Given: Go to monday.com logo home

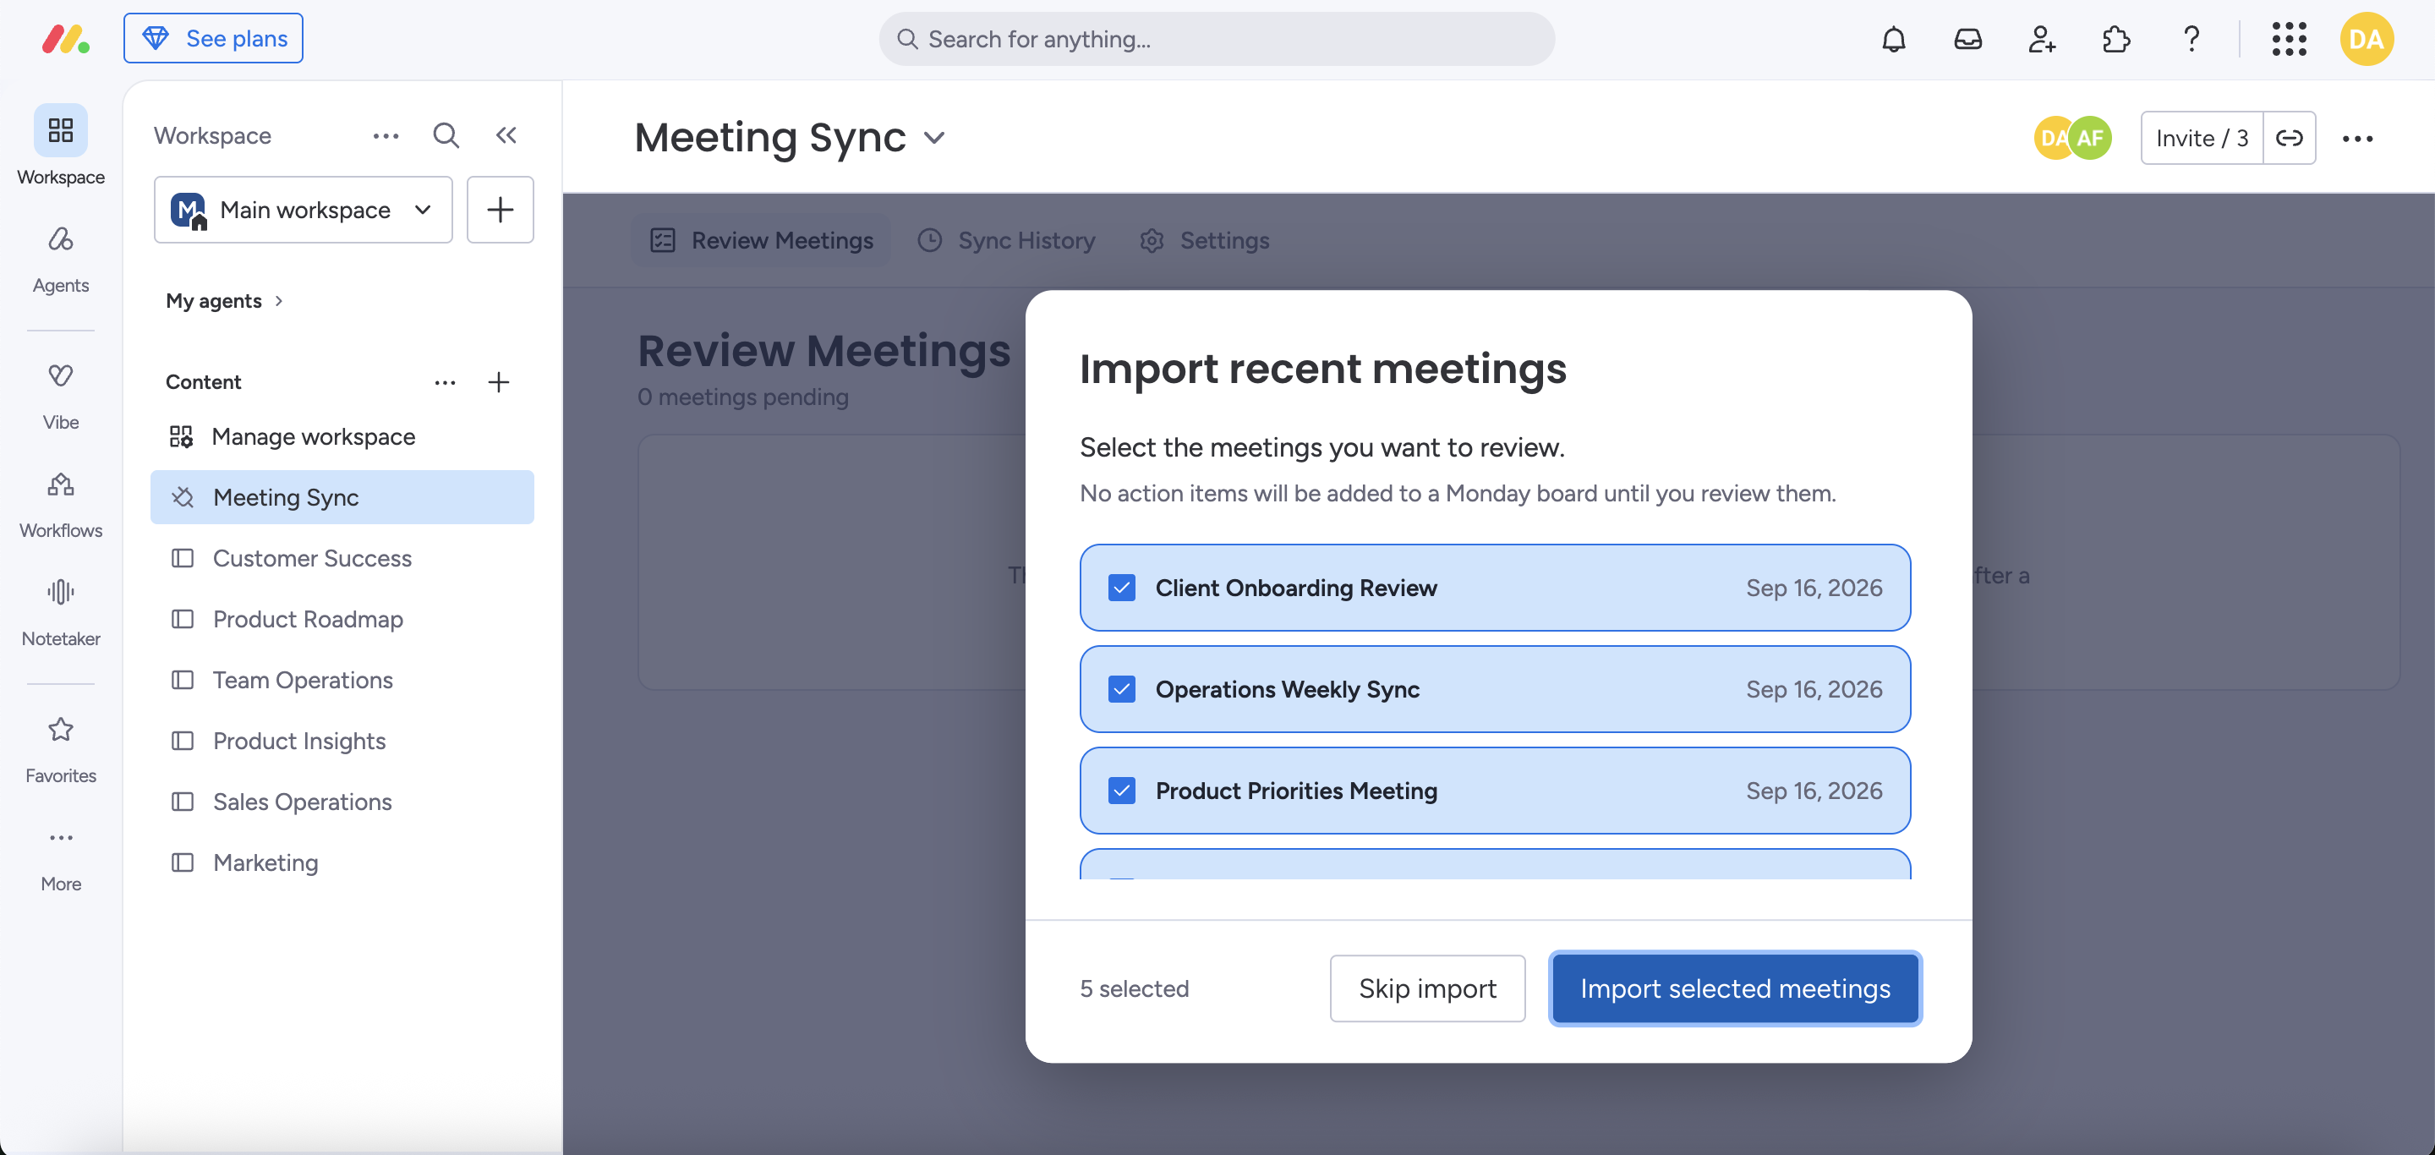Looking at the screenshot, I should (x=65, y=39).
